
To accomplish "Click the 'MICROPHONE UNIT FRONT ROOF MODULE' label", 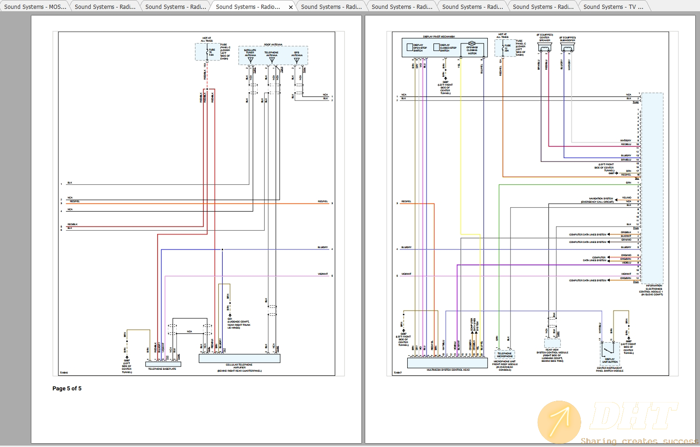I will pos(505,363).
